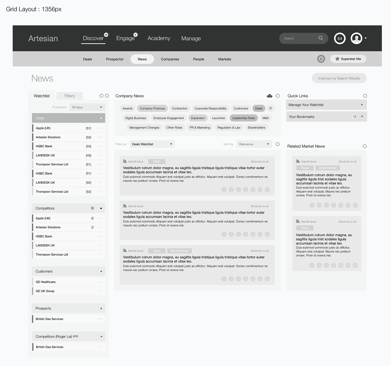Click the search magnifier icon

tap(321, 38)
